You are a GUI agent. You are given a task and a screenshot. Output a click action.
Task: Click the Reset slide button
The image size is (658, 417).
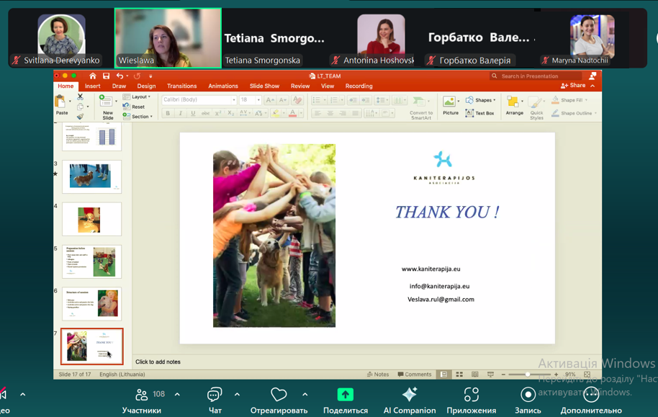point(135,107)
